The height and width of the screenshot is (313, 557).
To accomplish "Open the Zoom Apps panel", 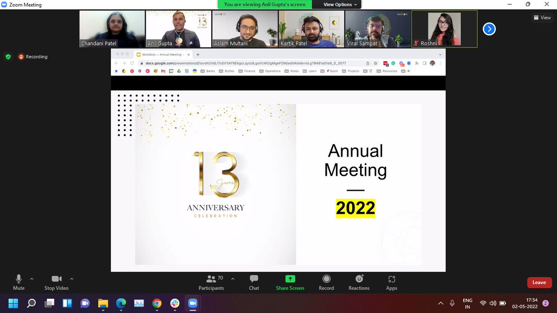I will 392,282.
